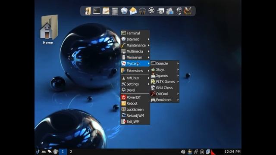Open the text editor notepad dock icon
This screenshot has width=276, height=155.
[x=106, y=11]
